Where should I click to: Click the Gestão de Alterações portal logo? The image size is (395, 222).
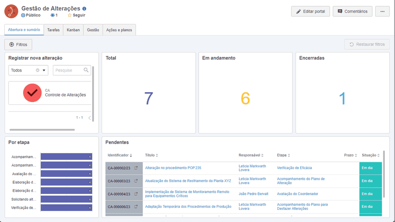click(x=11, y=11)
